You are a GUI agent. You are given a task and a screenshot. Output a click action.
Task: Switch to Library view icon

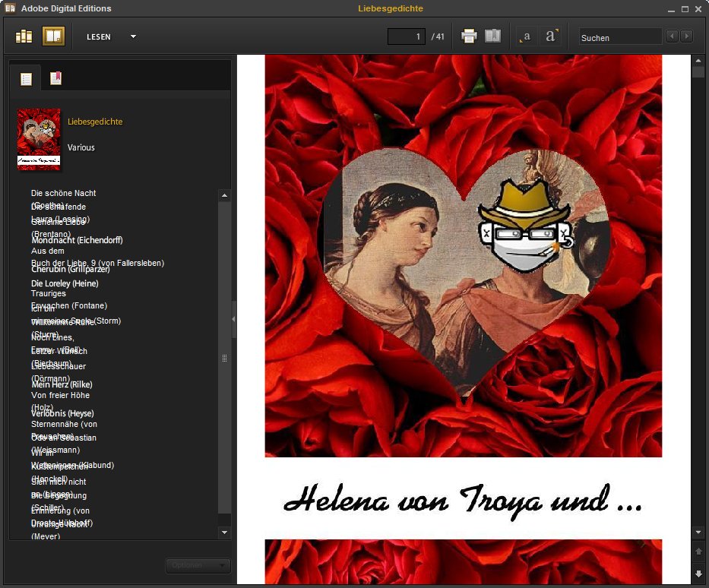24,36
